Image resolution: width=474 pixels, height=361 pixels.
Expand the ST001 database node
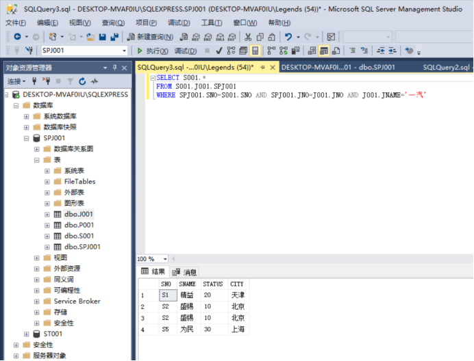(x=26, y=334)
